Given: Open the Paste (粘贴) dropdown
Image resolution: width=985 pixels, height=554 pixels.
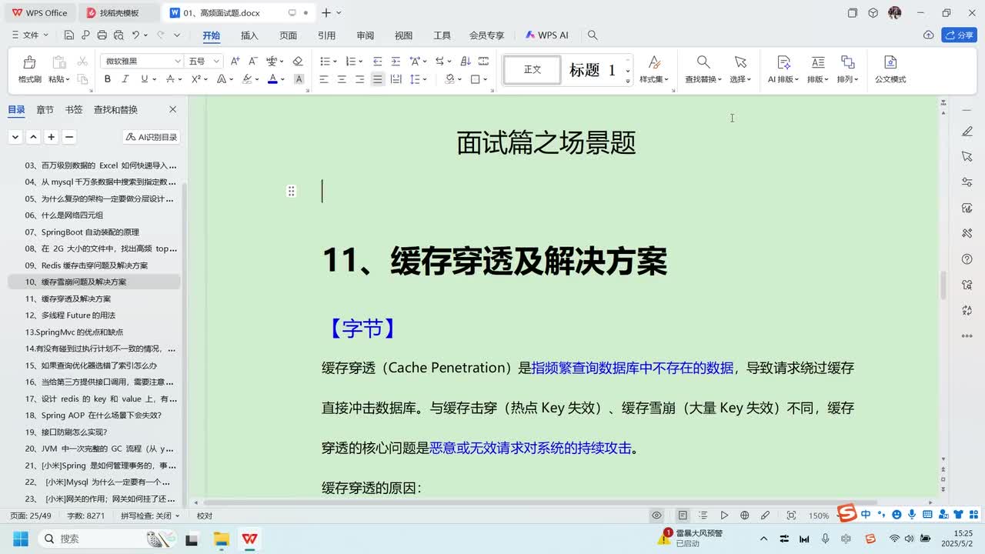Looking at the screenshot, I should [x=59, y=79].
